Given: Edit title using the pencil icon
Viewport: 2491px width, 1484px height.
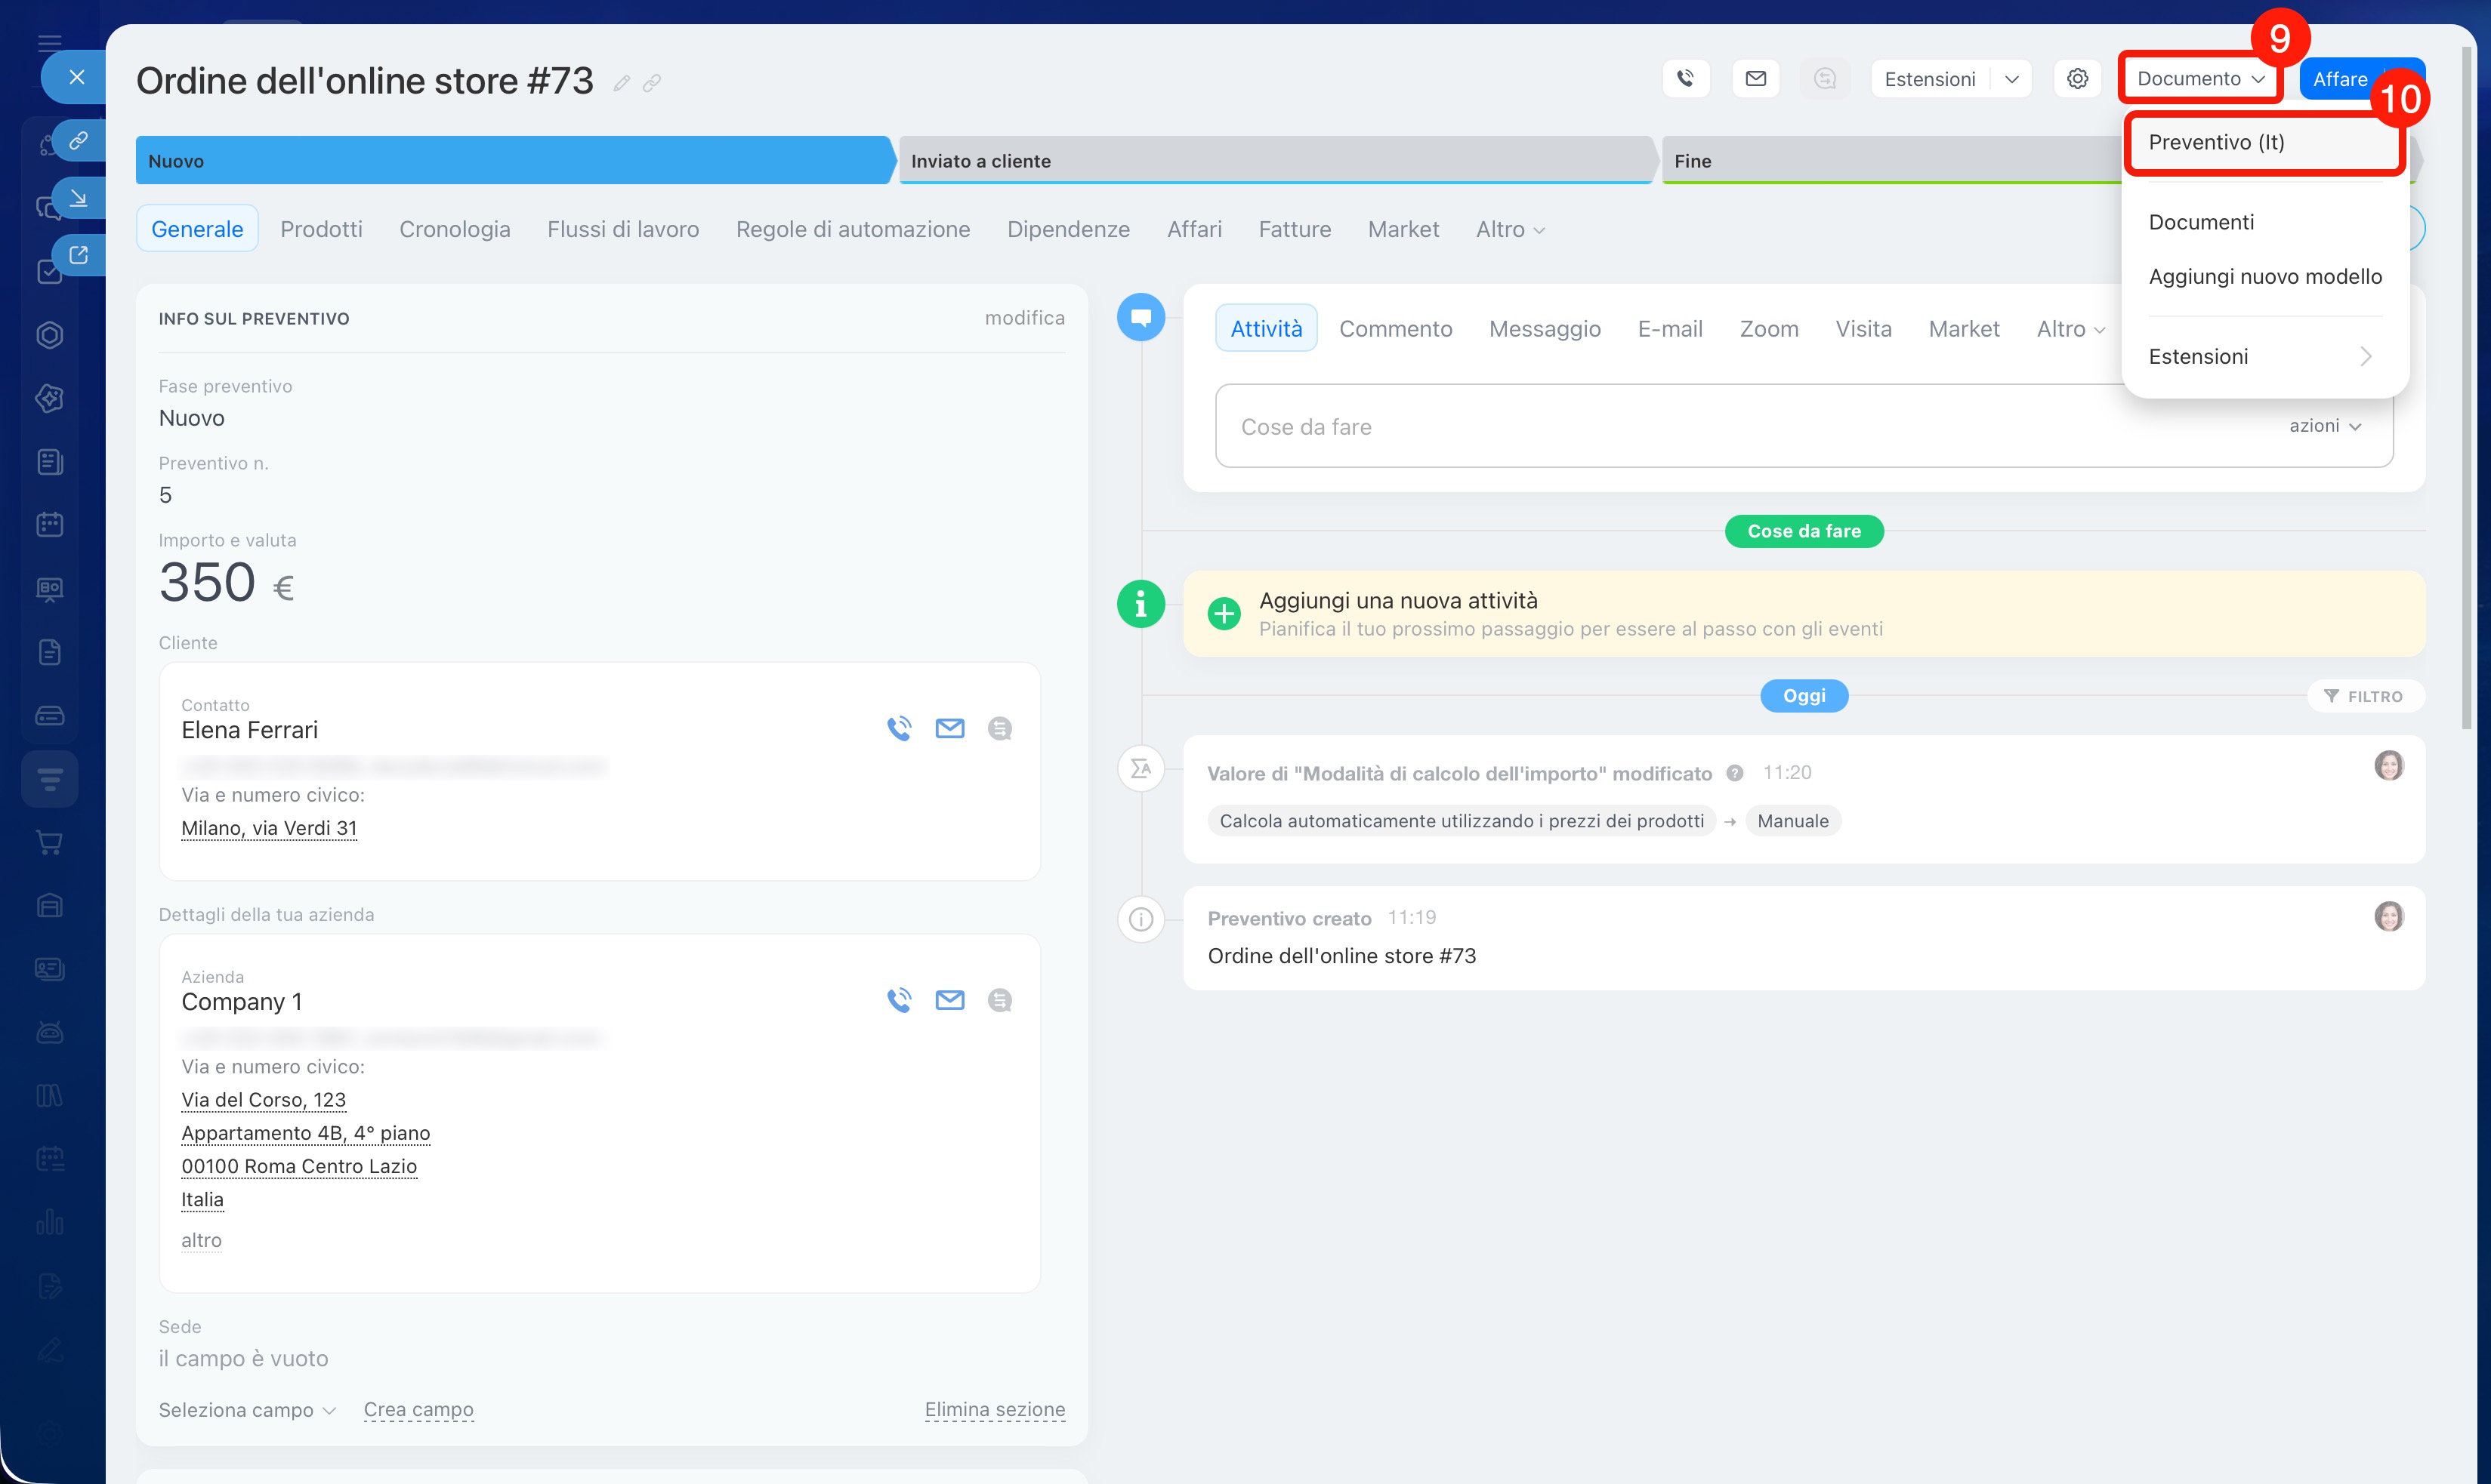Looking at the screenshot, I should tap(622, 83).
